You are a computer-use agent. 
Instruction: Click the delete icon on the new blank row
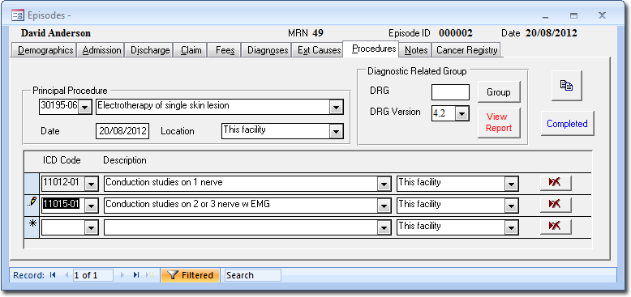(556, 226)
